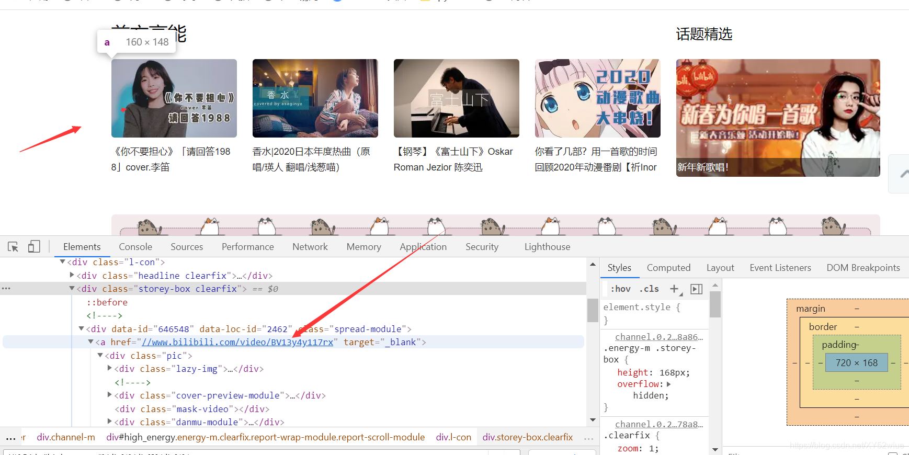The height and width of the screenshot is (455, 909).
Task: Toggle the :hov element state panel
Action: [x=620, y=289]
